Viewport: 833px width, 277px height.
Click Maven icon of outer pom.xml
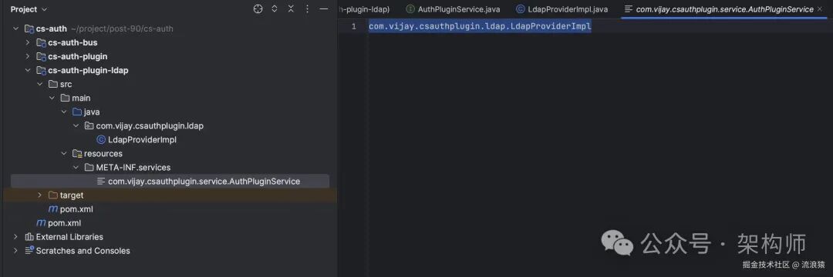point(41,223)
